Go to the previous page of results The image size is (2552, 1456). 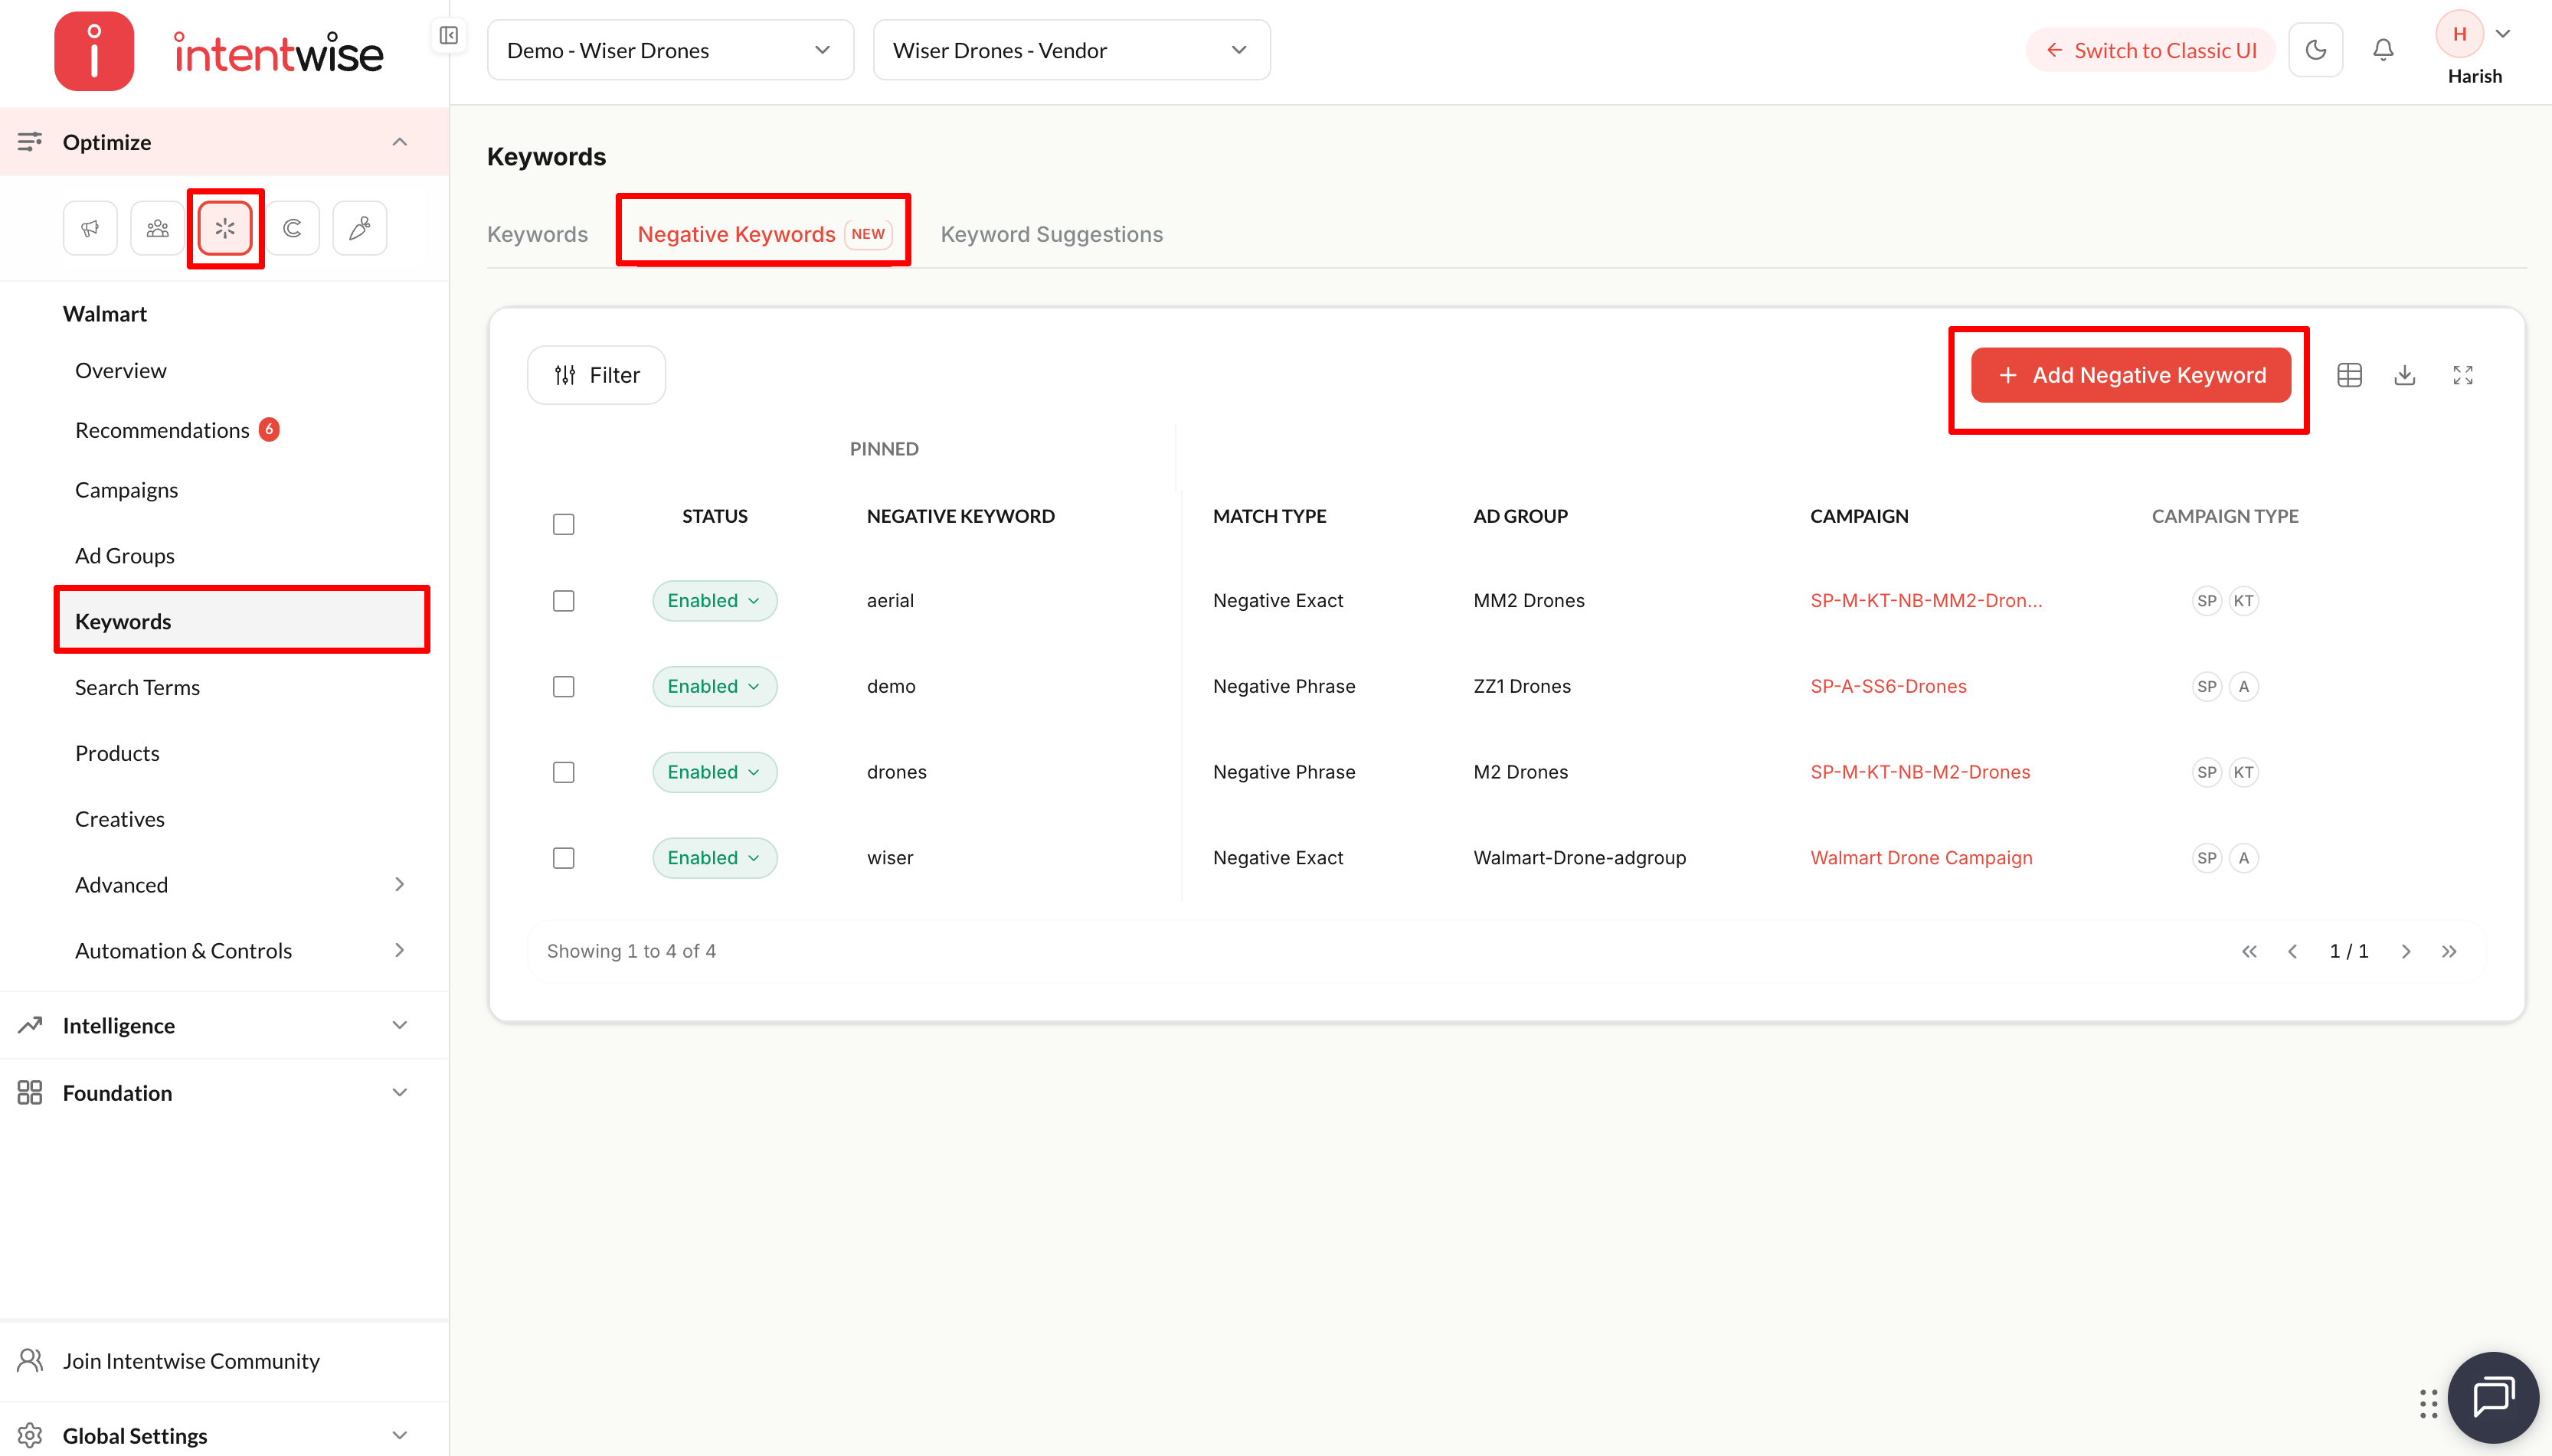[x=2292, y=951]
